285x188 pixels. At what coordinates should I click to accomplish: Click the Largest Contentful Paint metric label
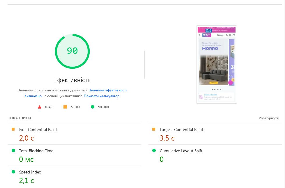(181, 130)
